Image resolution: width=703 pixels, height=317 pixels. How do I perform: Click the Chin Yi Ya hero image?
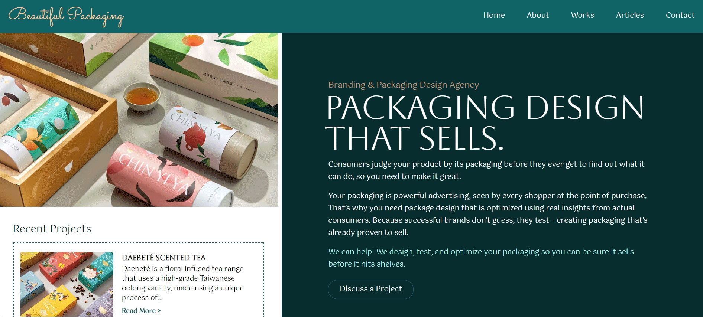pyautogui.click(x=139, y=120)
